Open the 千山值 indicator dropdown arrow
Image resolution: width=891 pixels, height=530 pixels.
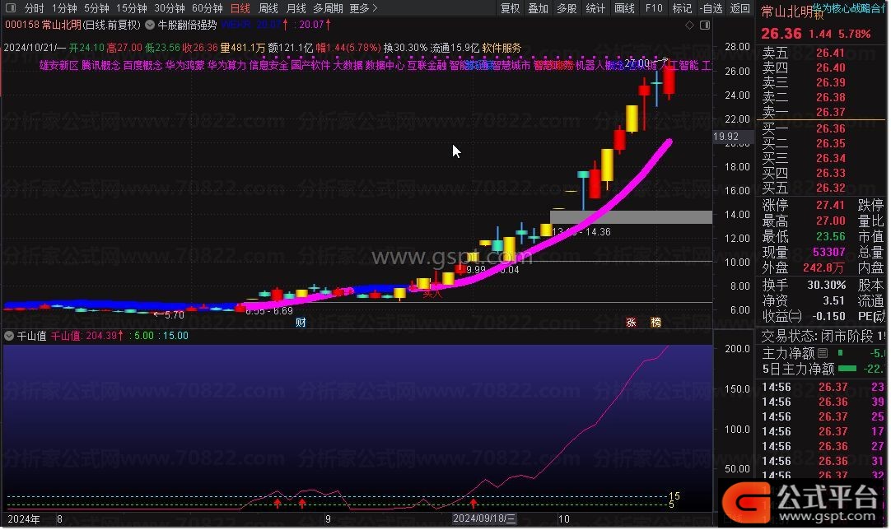tap(9, 336)
